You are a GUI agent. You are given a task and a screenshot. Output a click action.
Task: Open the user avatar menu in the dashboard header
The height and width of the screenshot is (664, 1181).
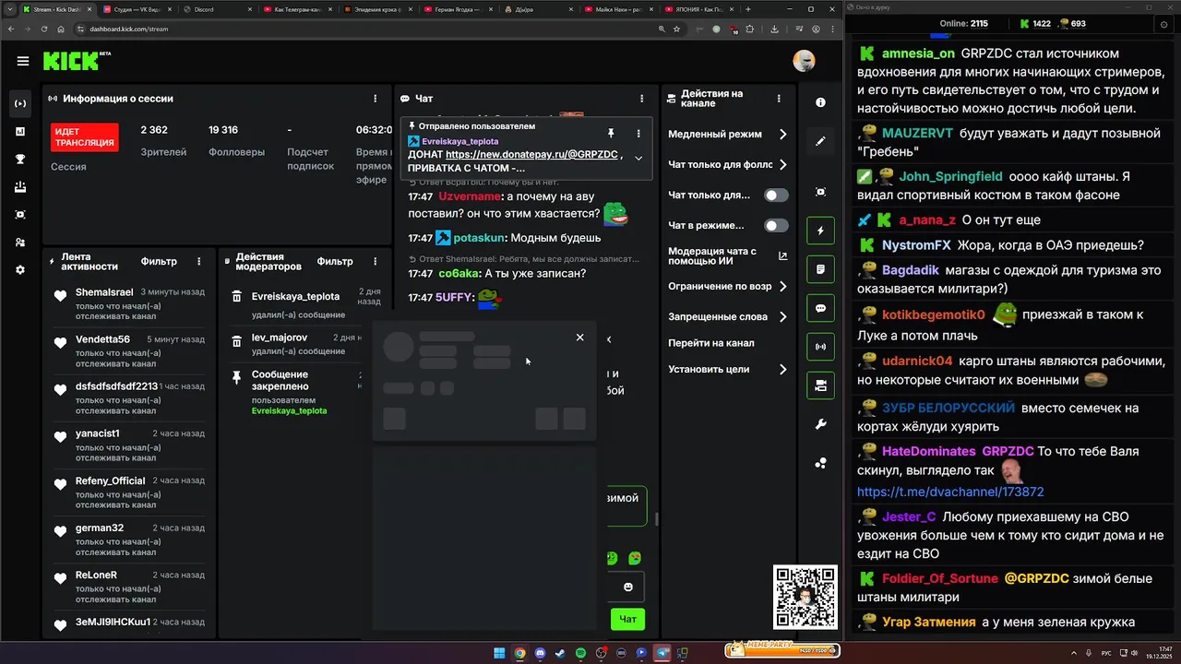click(x=804, y=61)
